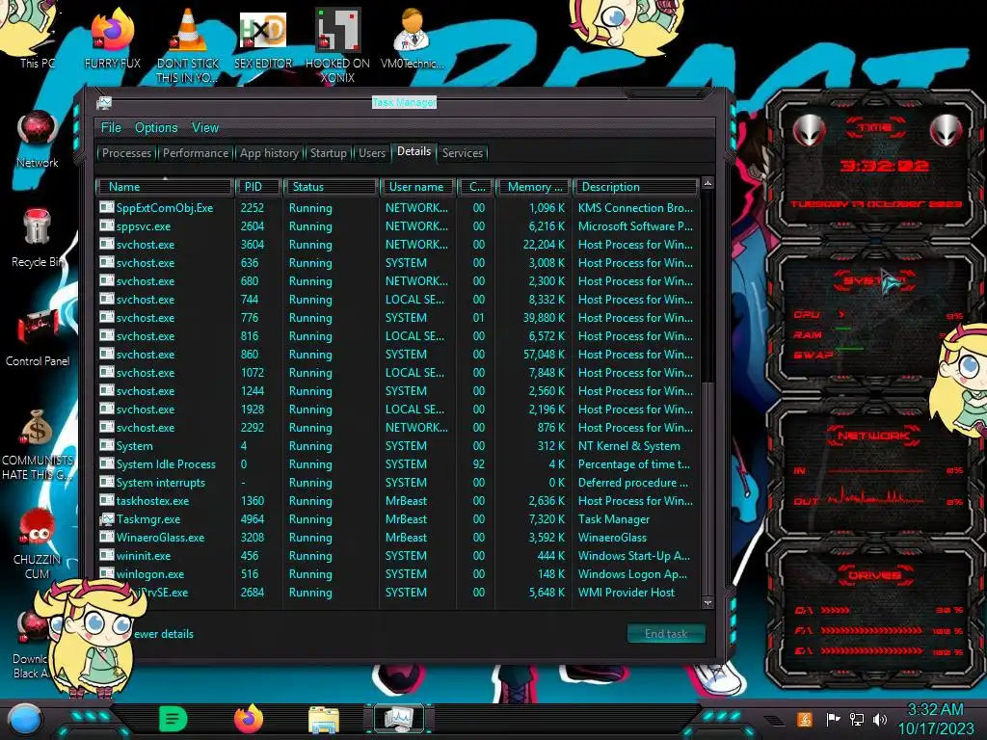Open the green notes app on taskbar
Screen dimensions: 987x740
pyautogui.click(x=173, y=719)
